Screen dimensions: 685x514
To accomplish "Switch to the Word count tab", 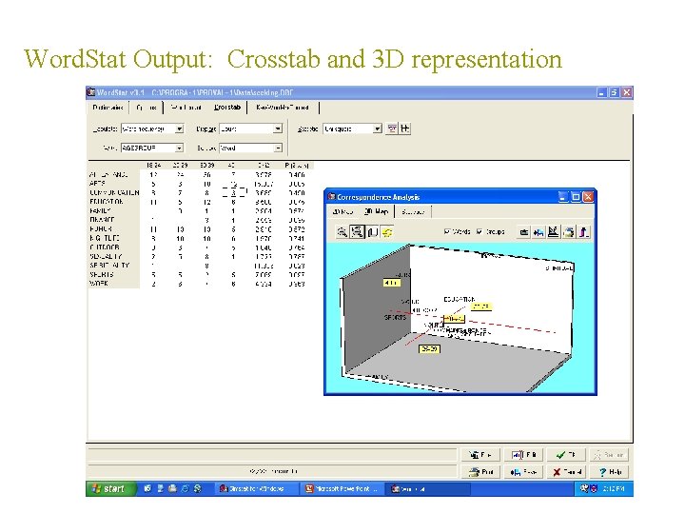I will [186, 107].
